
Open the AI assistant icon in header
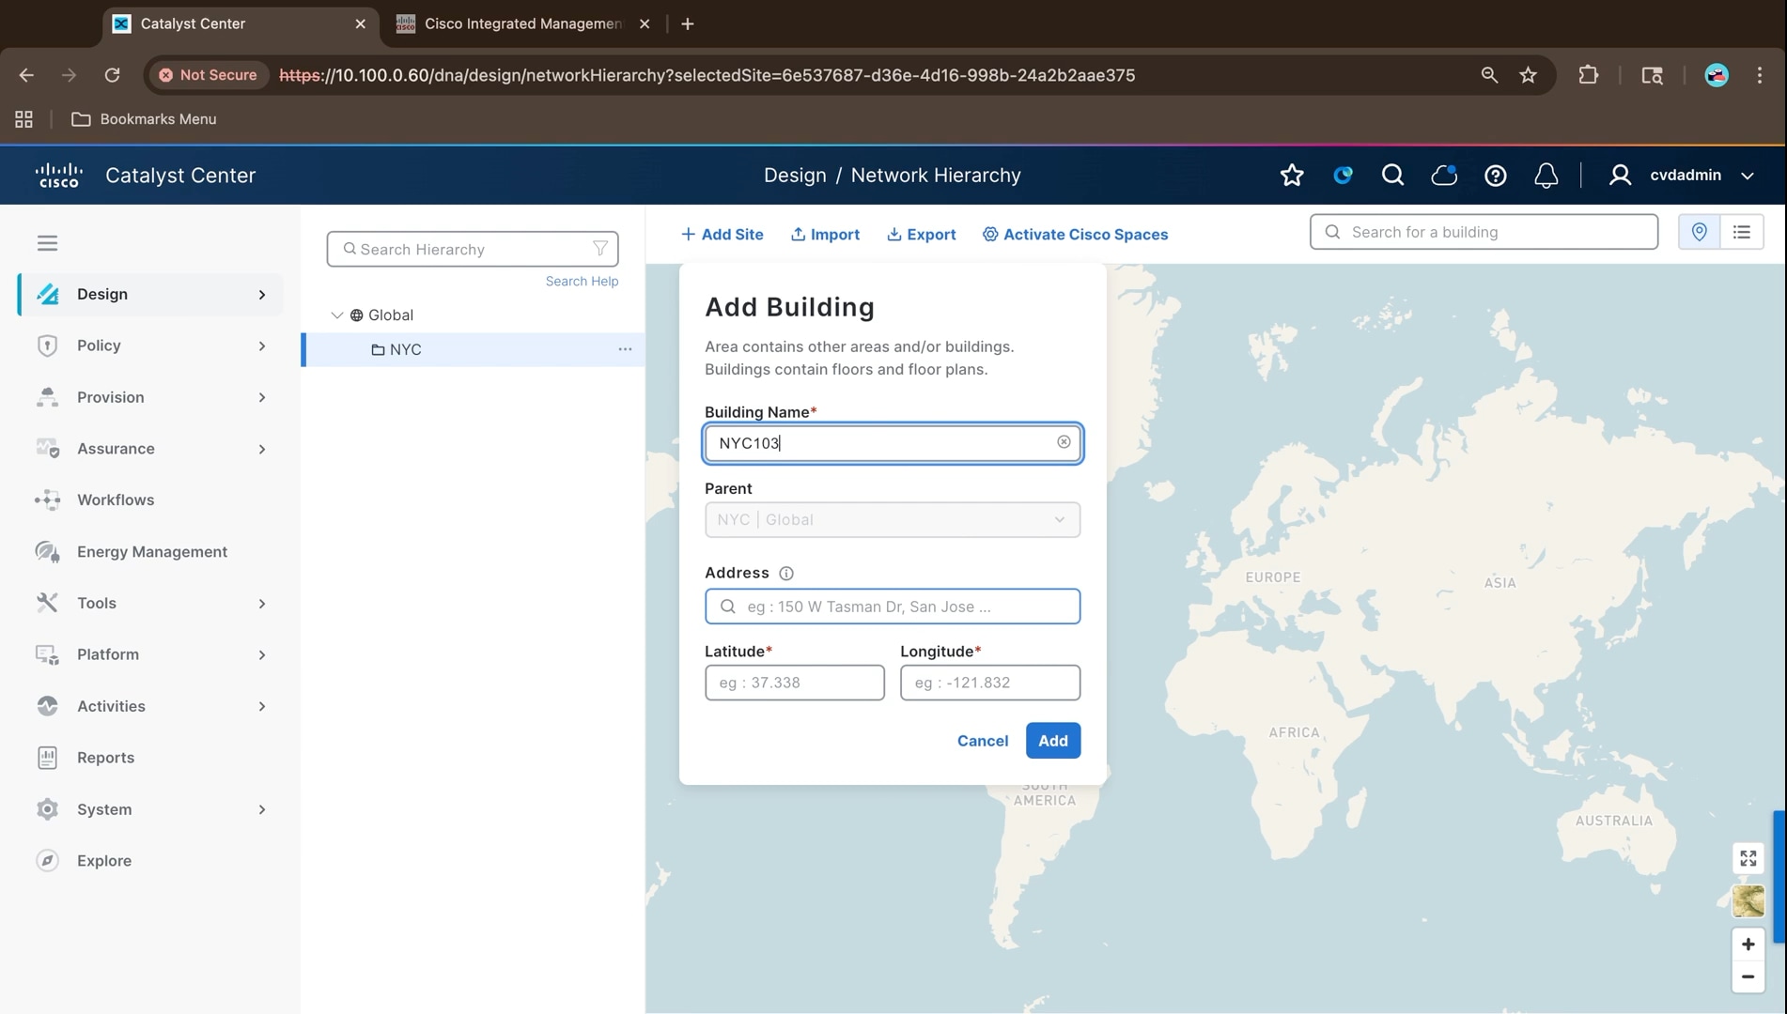[1343, 176]
